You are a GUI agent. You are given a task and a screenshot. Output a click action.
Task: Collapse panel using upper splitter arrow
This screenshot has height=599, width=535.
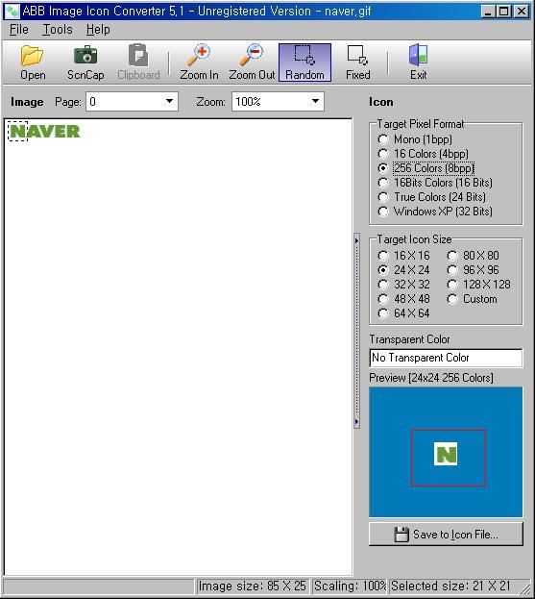pyautogui.click(x=356, y=240)
